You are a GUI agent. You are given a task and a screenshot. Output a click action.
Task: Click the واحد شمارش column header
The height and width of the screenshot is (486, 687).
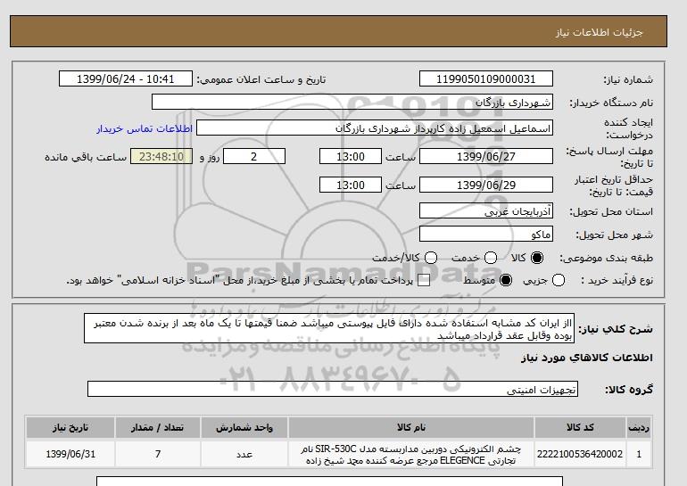[244, 427]
